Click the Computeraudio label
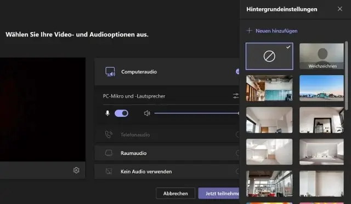This screenshot has height=204, width=351. (x=139, y=72)
